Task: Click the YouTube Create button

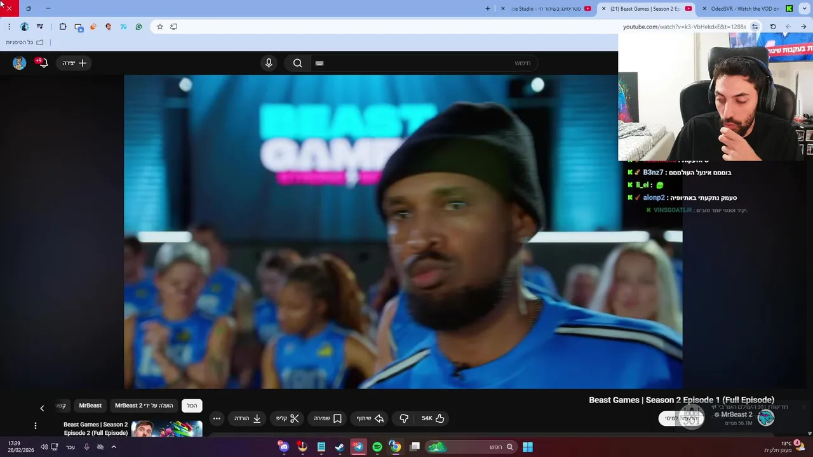Action: click(x=74, y=63)
